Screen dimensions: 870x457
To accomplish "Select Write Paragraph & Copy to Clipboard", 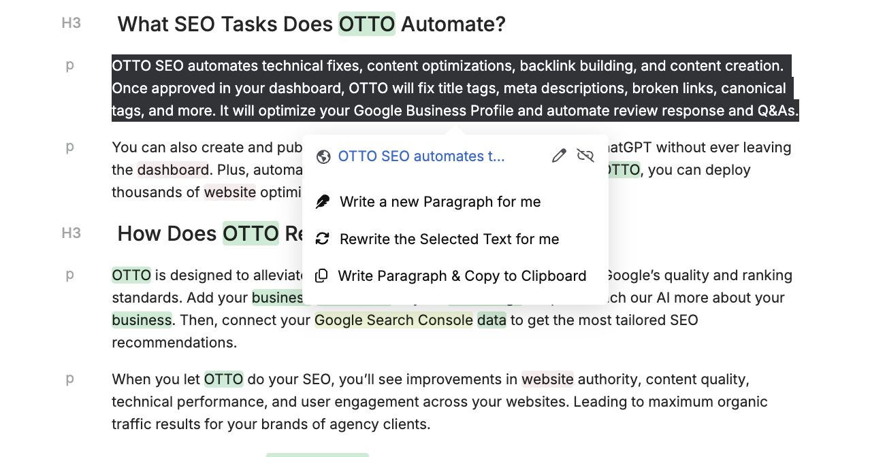I will pos(462,275).
